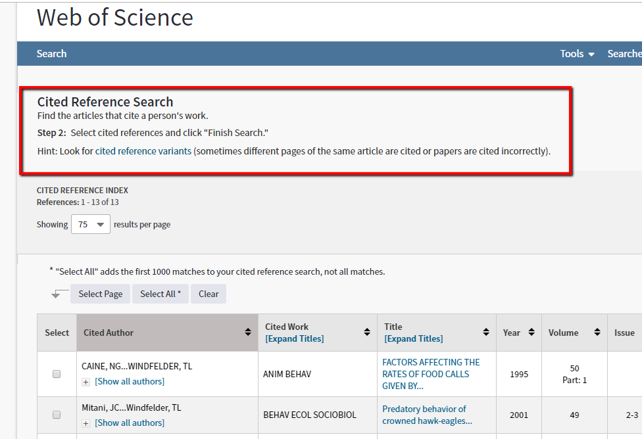Image resolution: width=642 pixels, height=439 pixels.
Task: Show all authors for the Mitani, JC row
Action: [130, 423]
